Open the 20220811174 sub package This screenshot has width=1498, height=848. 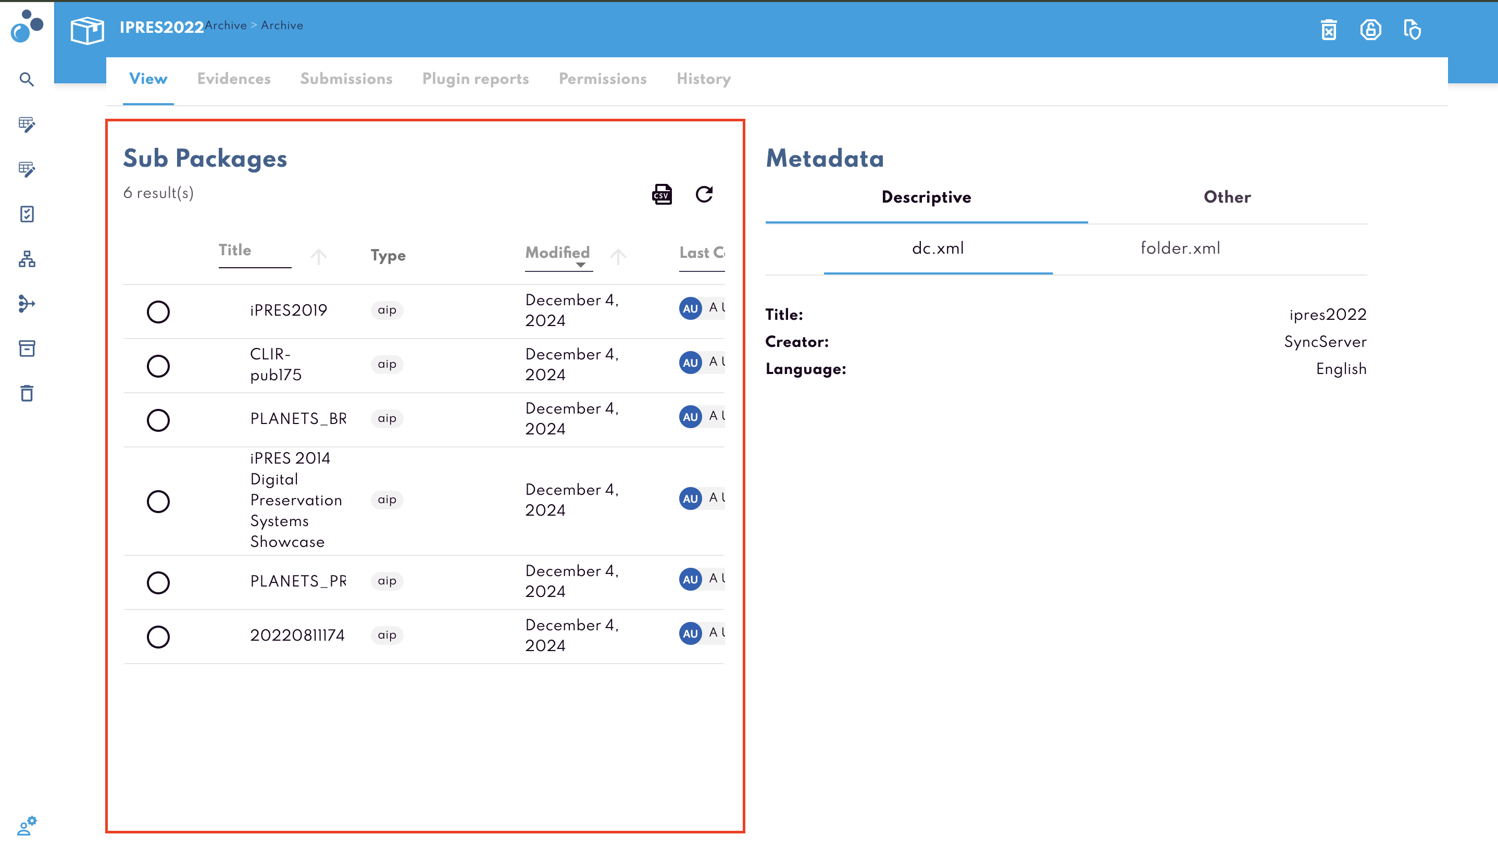coord(297,635)
